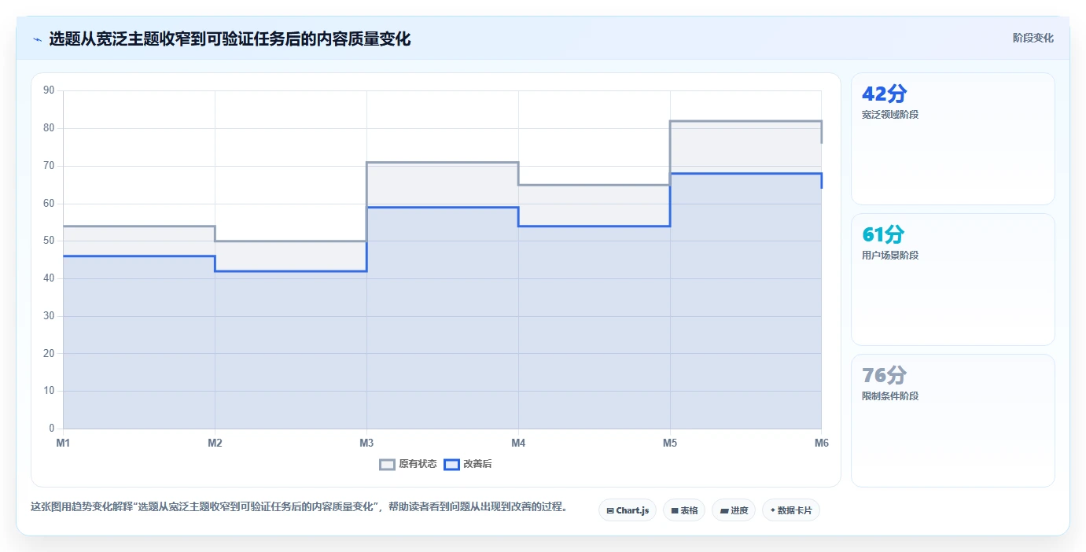
Task: Click the M6 x-axis label
Action: point(822,443)
